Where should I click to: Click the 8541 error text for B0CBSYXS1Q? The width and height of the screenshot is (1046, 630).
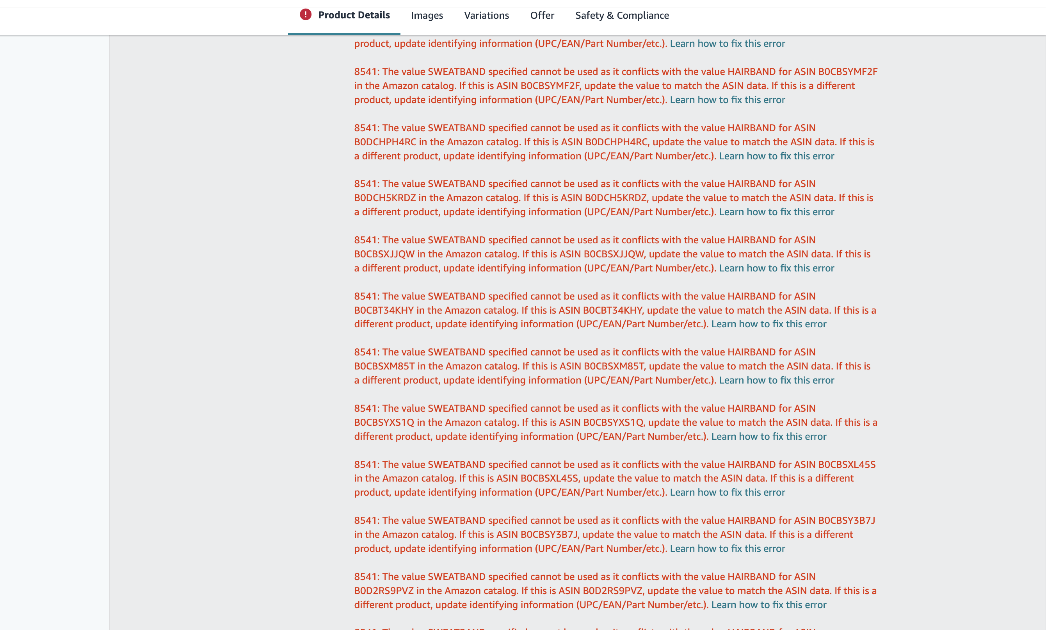tap(616, 422)
